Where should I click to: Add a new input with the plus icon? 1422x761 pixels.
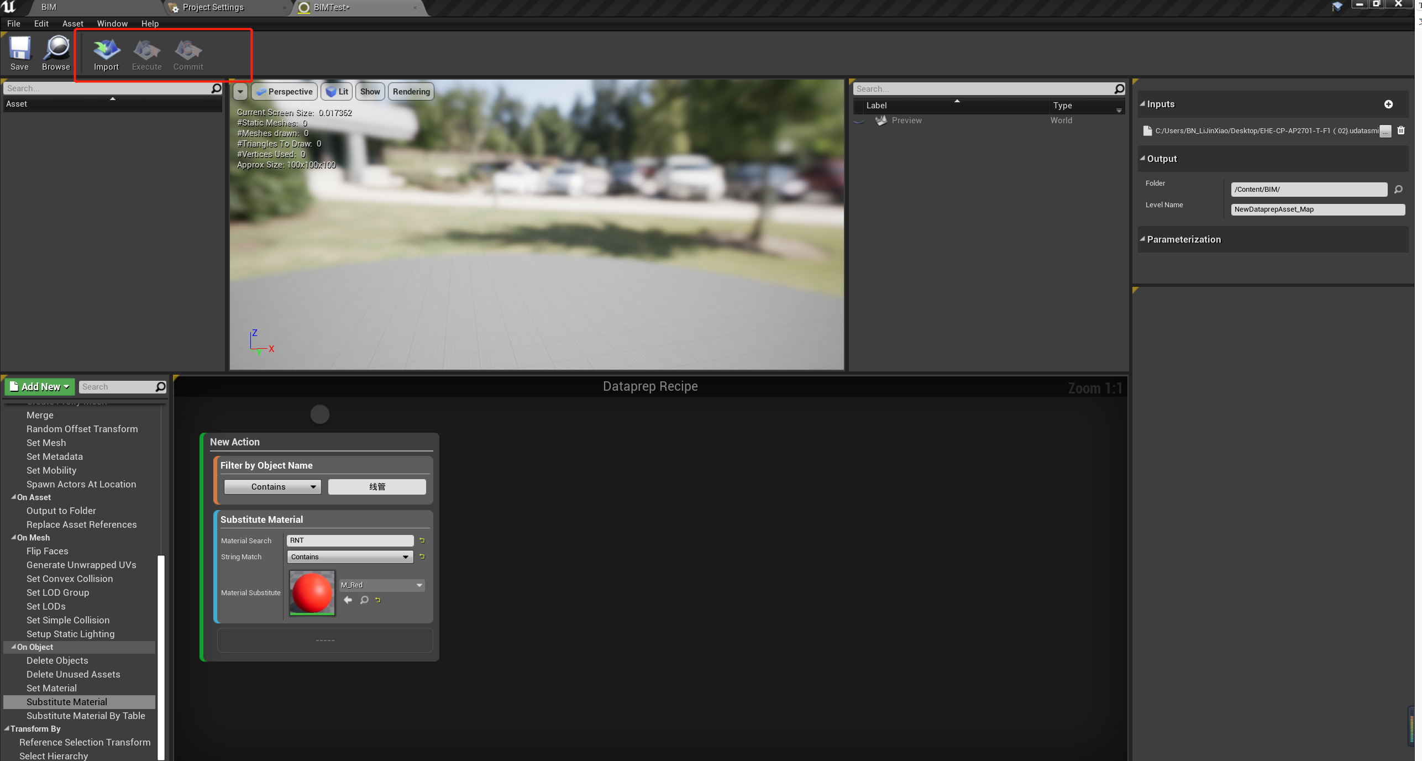pos(1389,104)
